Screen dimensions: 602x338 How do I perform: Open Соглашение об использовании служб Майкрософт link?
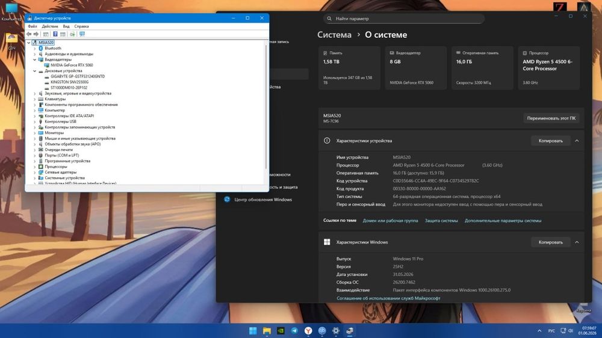[x=388, y=298]
